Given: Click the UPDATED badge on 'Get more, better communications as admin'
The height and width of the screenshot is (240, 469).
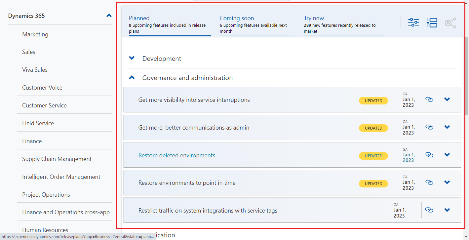Looking at the screenshot, I should tap(373, 128).
